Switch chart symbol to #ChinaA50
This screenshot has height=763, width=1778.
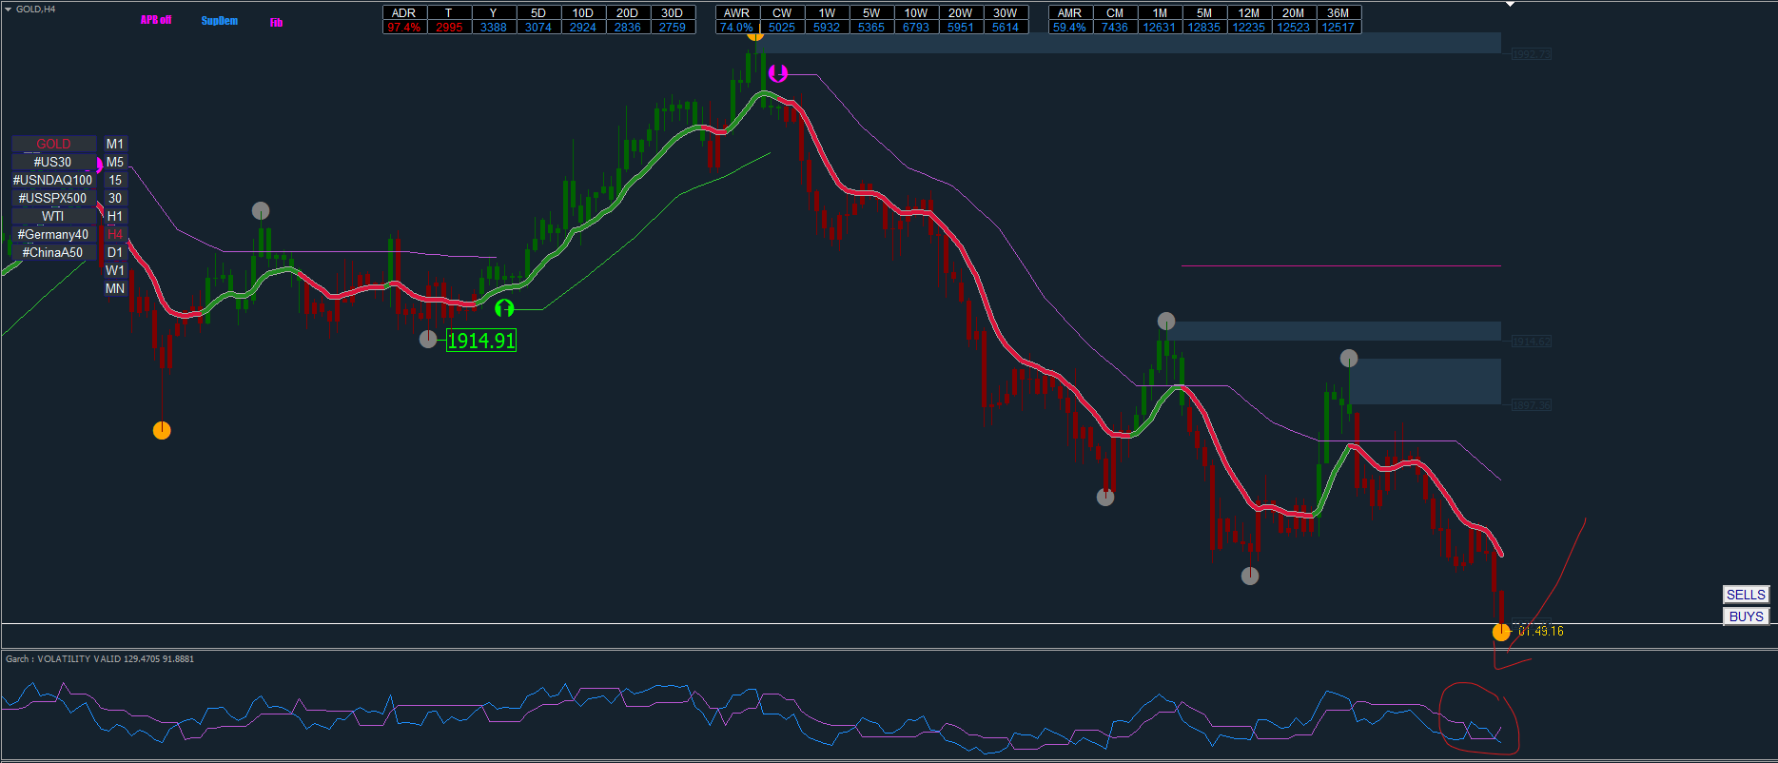tap(54, 252)
